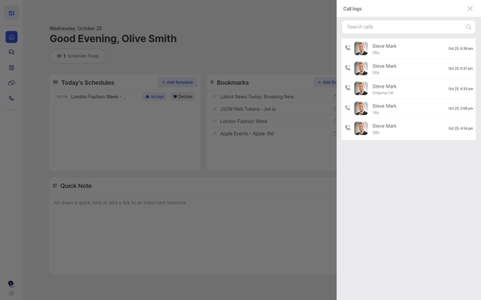
Task: Click link icon beside JSON Web Tokens bookmark
Action: coord(214,109)
